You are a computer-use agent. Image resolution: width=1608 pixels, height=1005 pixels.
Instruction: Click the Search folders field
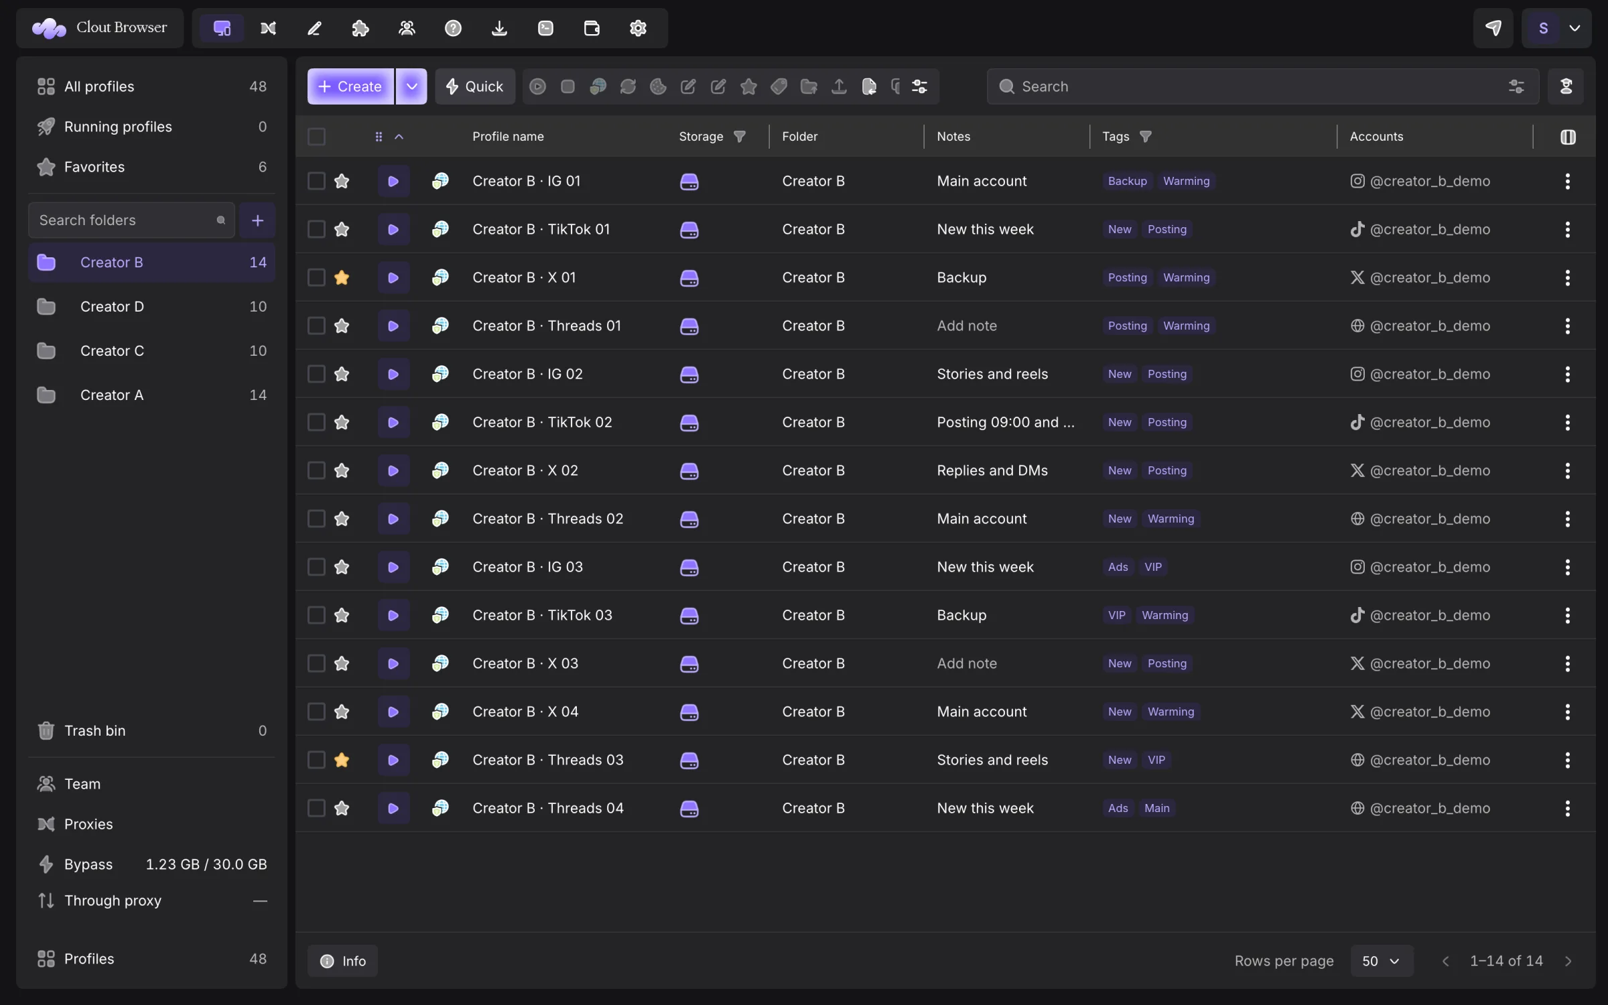click(131, 220)
